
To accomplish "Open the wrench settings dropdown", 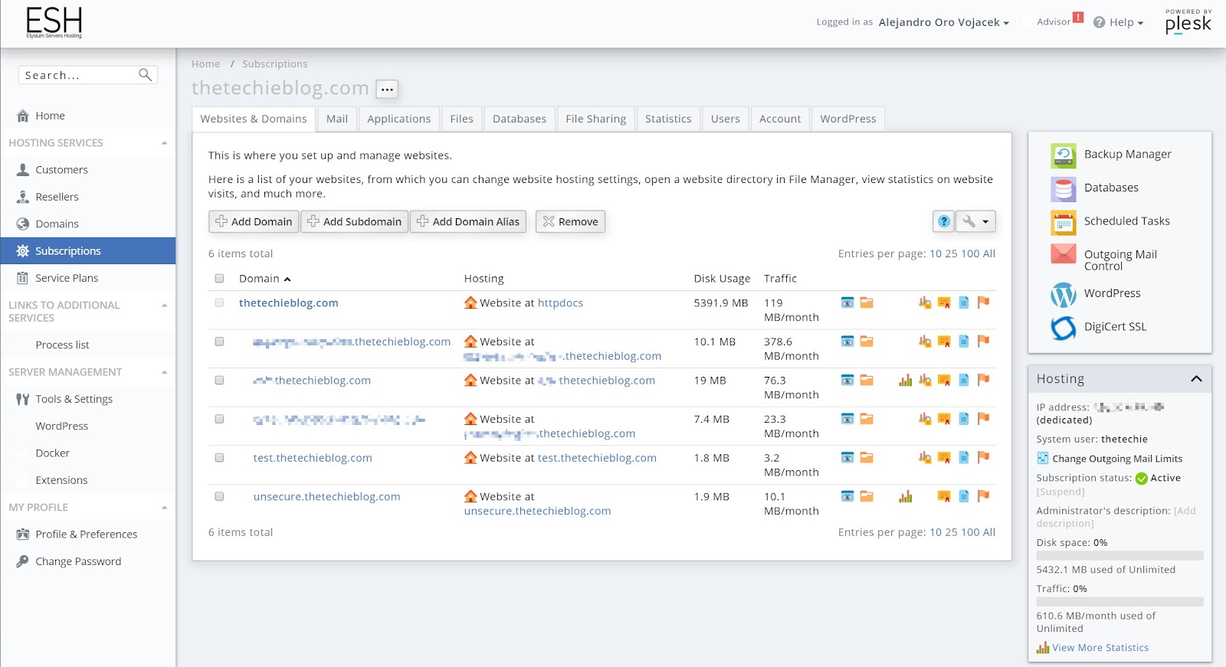I will tap(975, 221).
